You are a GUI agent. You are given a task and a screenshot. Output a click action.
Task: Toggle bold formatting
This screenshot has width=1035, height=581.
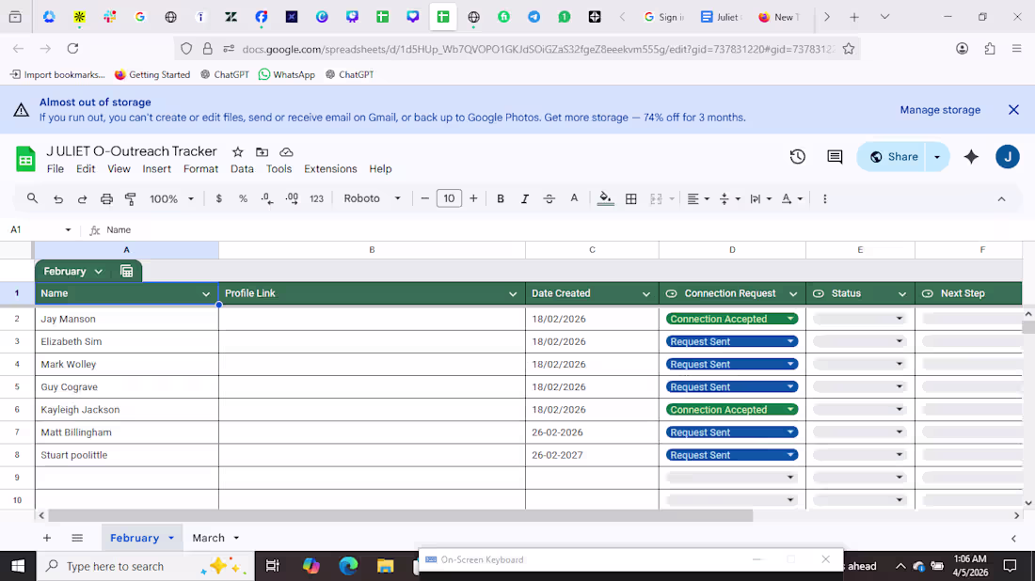point(501,199)
